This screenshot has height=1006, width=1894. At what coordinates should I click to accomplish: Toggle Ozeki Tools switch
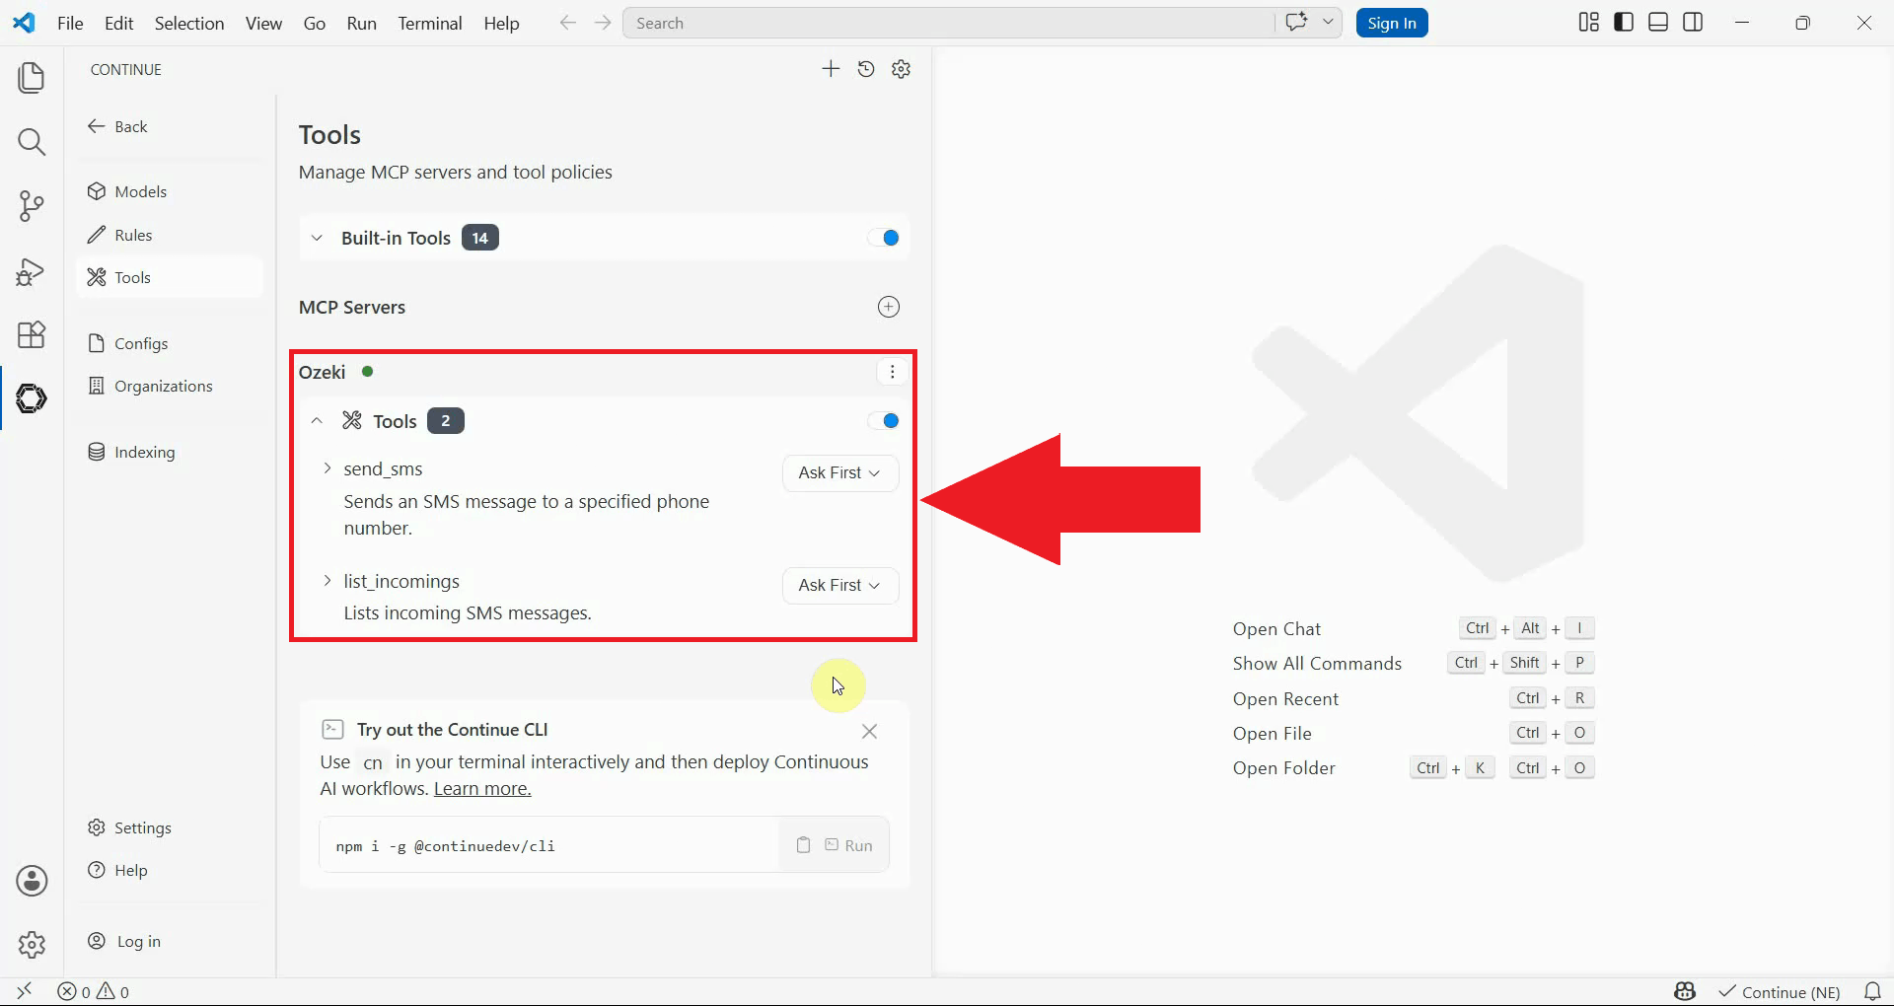[x=884, y=421]
